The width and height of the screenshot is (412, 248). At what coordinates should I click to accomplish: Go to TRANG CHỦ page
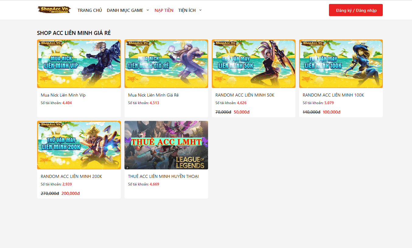pyautogui.click(x=90, y=10)
